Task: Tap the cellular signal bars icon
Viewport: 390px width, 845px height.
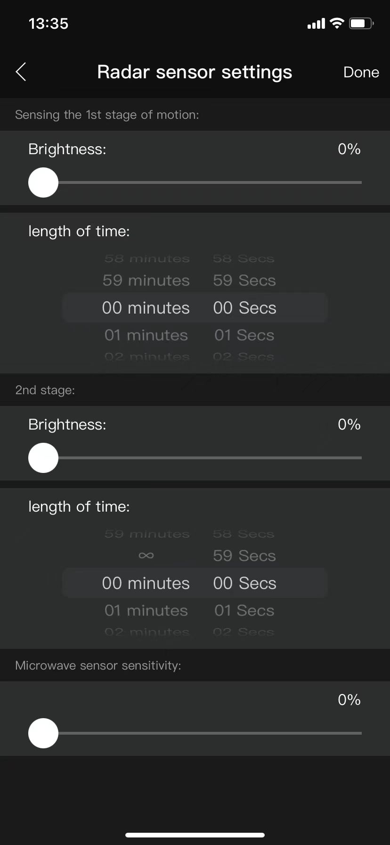Action: click(316, 24)
